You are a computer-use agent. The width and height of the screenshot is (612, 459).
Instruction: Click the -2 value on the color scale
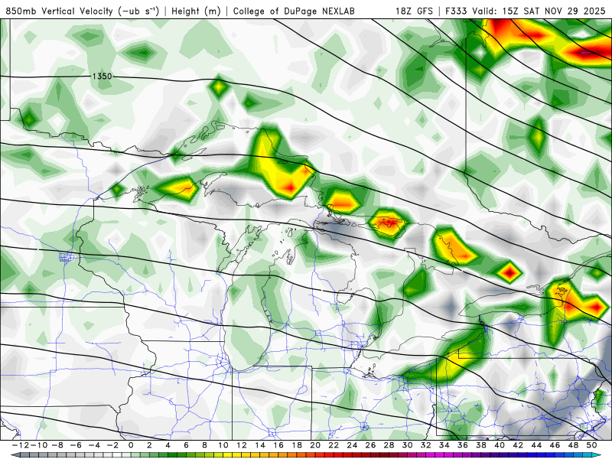(112, 445)
